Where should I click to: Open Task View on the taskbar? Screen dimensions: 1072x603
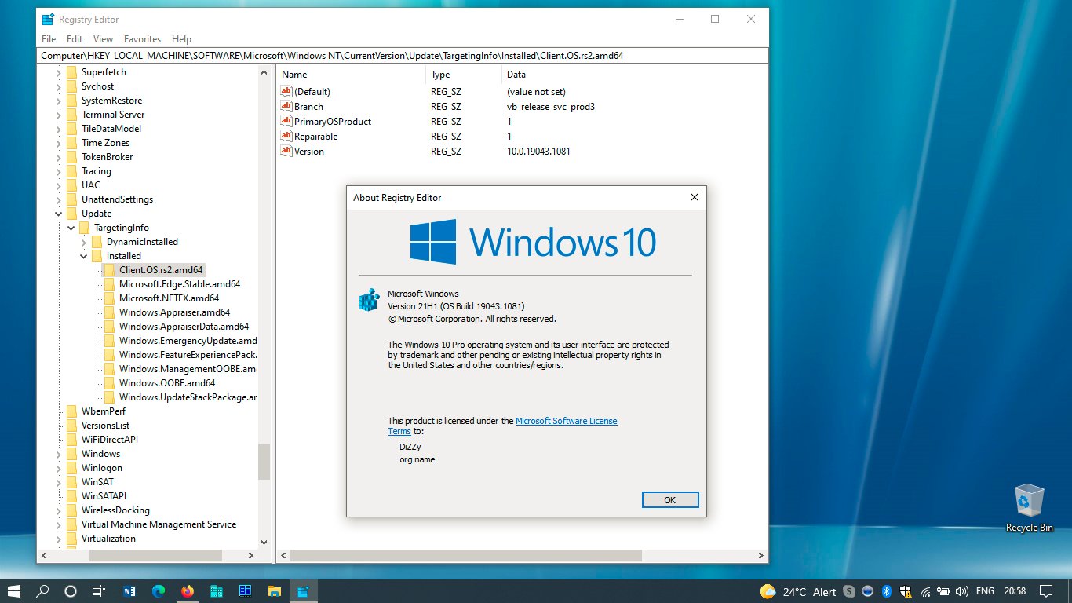[98, 591]
